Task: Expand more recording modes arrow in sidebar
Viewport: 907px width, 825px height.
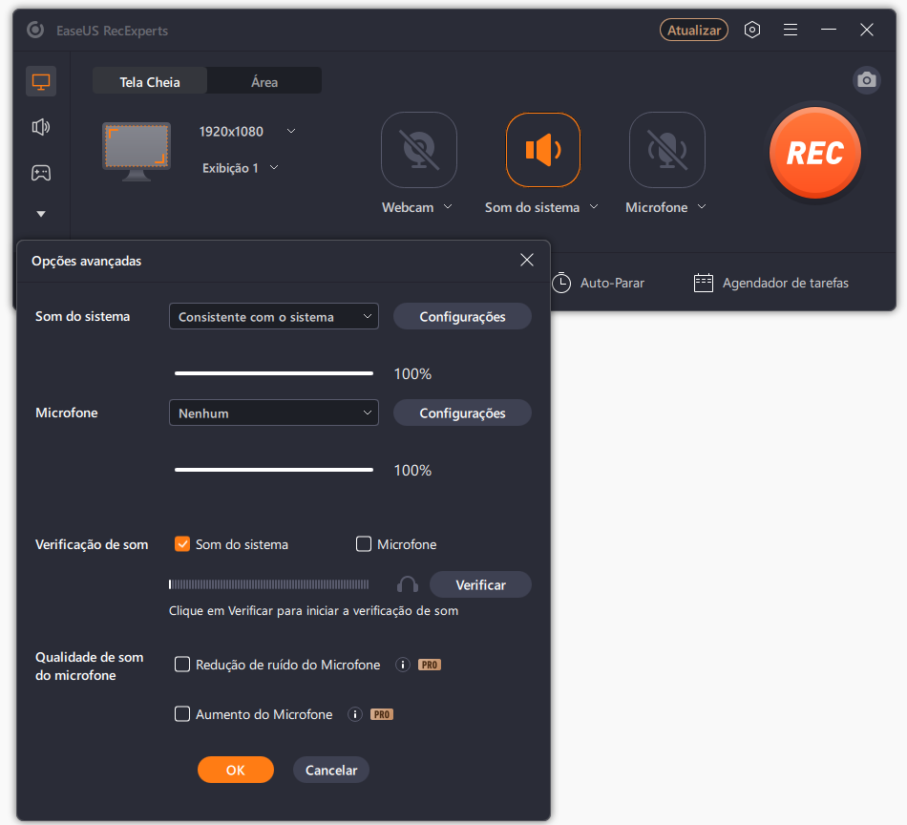Action: click(41, 214)
